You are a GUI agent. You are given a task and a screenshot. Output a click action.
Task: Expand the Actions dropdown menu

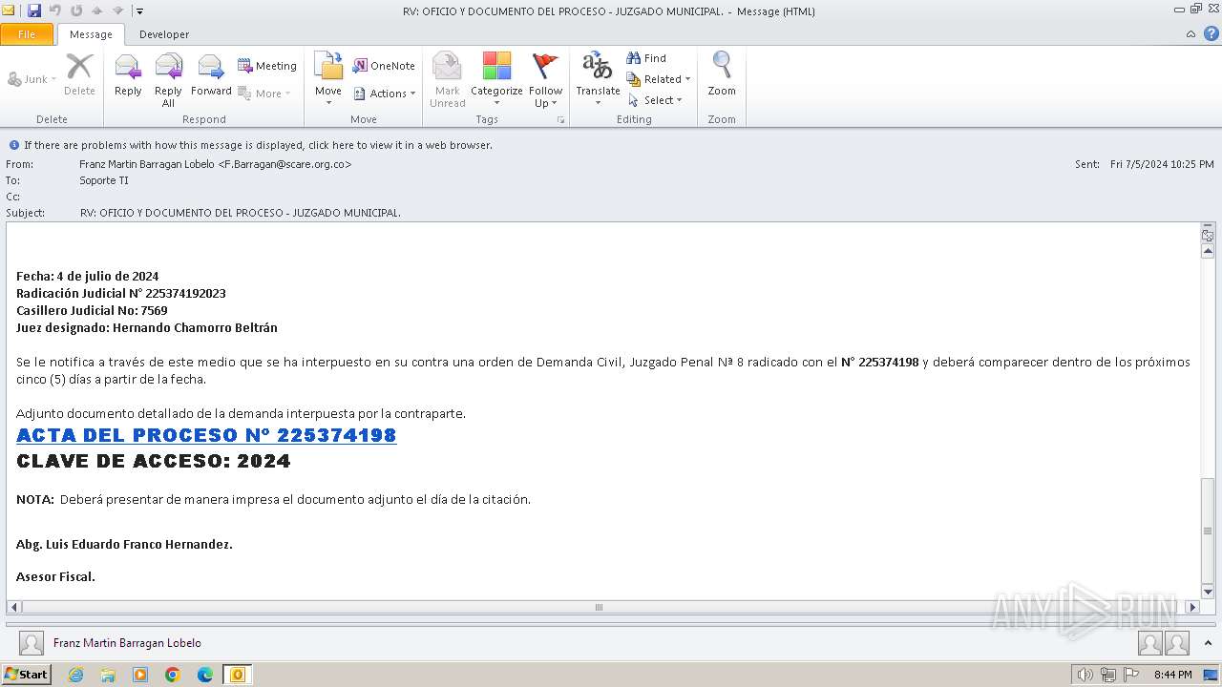pos(385,94)
